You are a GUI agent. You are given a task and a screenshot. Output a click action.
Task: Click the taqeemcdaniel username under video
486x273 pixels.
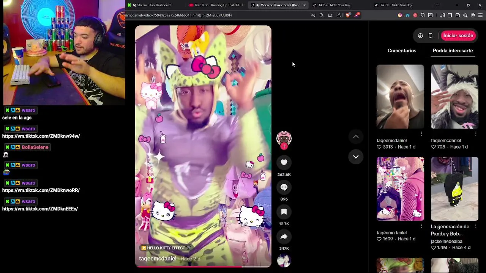[x=158, y=259]
